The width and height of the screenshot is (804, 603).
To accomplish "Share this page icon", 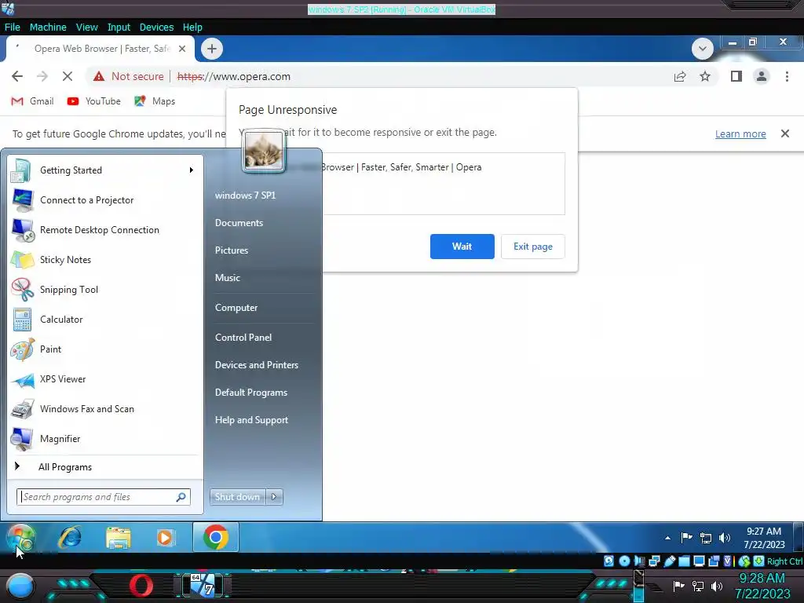I will [x=680, y=76].
